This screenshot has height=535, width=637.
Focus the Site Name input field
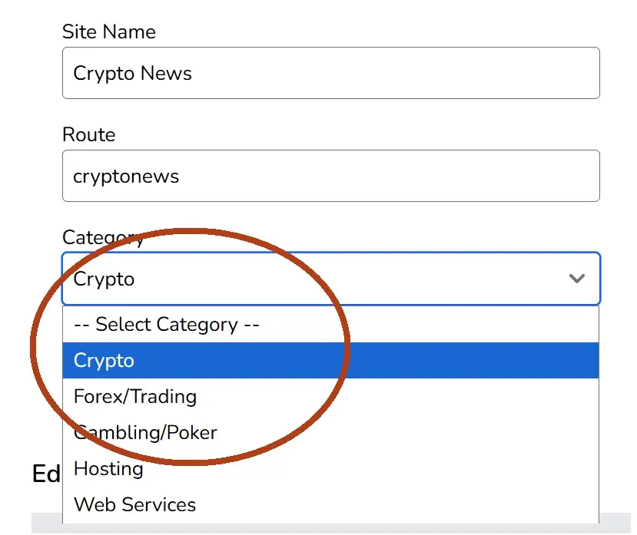click(330, 73)
